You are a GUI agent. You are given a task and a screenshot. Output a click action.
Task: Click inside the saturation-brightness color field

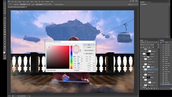tap(58, 57)
